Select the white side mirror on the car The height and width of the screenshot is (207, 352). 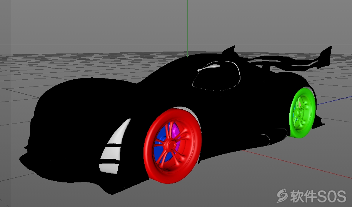209,67
